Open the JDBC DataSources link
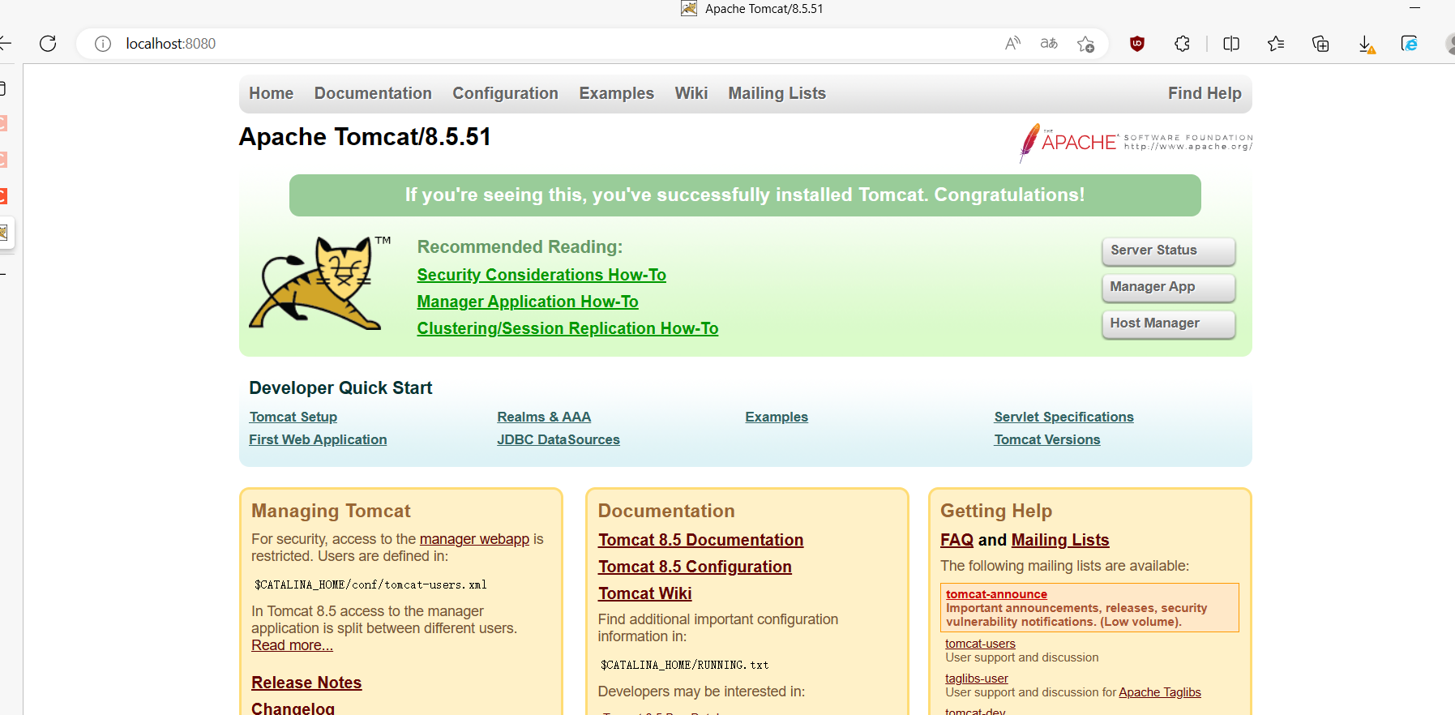The width and height of the screenshot is (1455, 715). pyautogui.click(x=558, y=439)
